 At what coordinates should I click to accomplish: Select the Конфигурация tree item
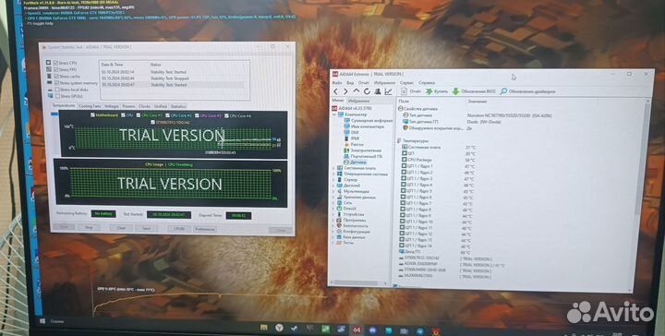(x=353, y=232)
